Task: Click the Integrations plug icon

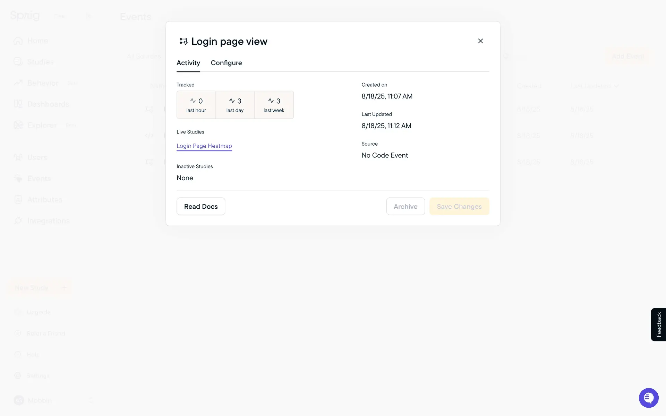Action: coord(18,221)
